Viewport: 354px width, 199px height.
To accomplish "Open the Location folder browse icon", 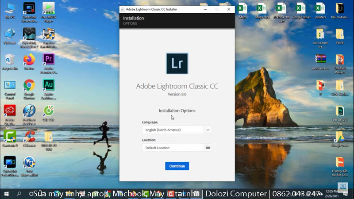I will [208, 147].
